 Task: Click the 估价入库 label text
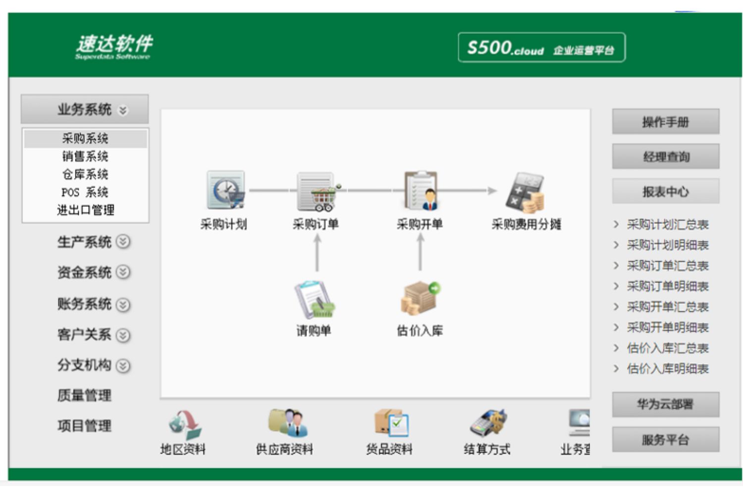click(420, 331)
